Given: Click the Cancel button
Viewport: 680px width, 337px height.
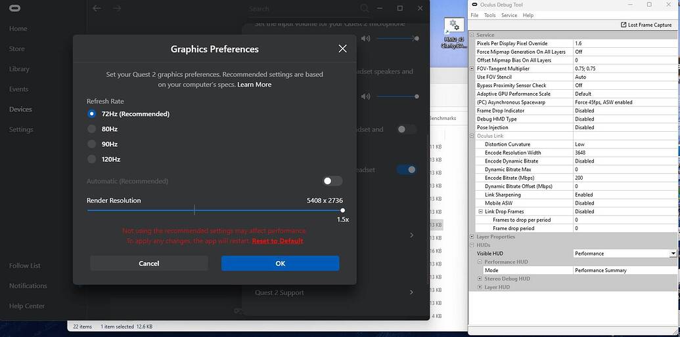Looking at the screenshot, I should pyautogui.click(x=149, y=264).
